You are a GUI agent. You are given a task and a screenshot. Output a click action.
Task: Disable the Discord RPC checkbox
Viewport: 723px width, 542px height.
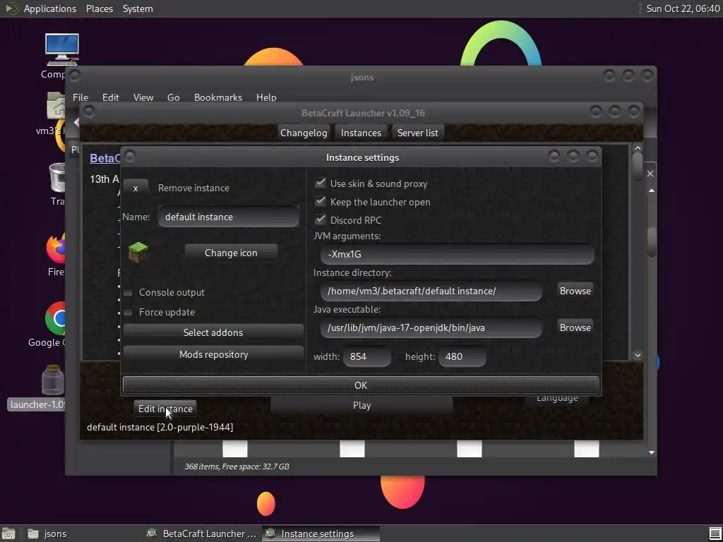tap(320, 219)
